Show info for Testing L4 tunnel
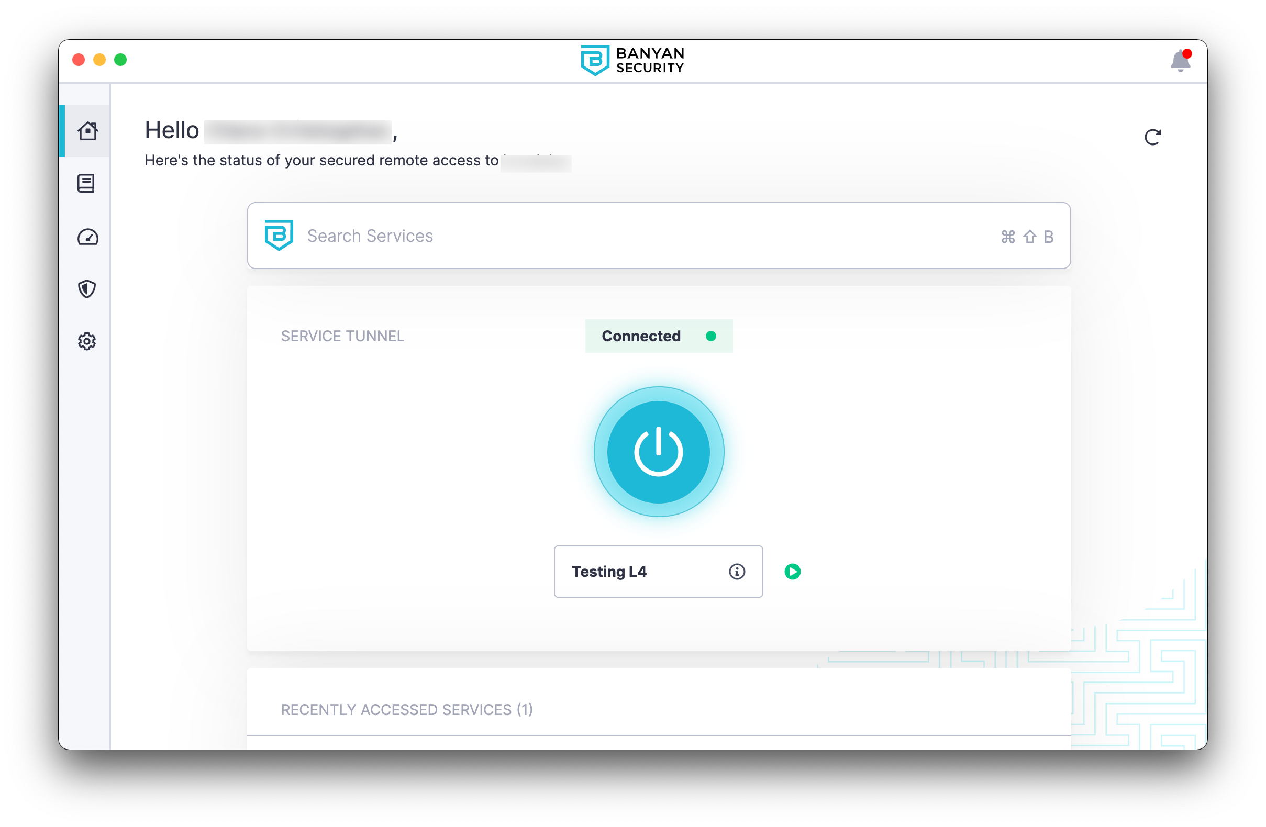The image size is (1266, 827). coord(737,572)
